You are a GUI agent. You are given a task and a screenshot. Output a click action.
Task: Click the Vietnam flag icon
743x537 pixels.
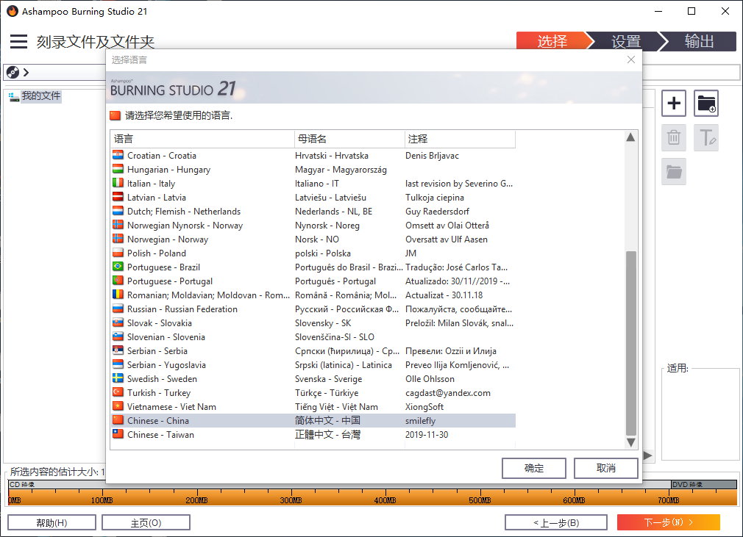click(118, 406)
